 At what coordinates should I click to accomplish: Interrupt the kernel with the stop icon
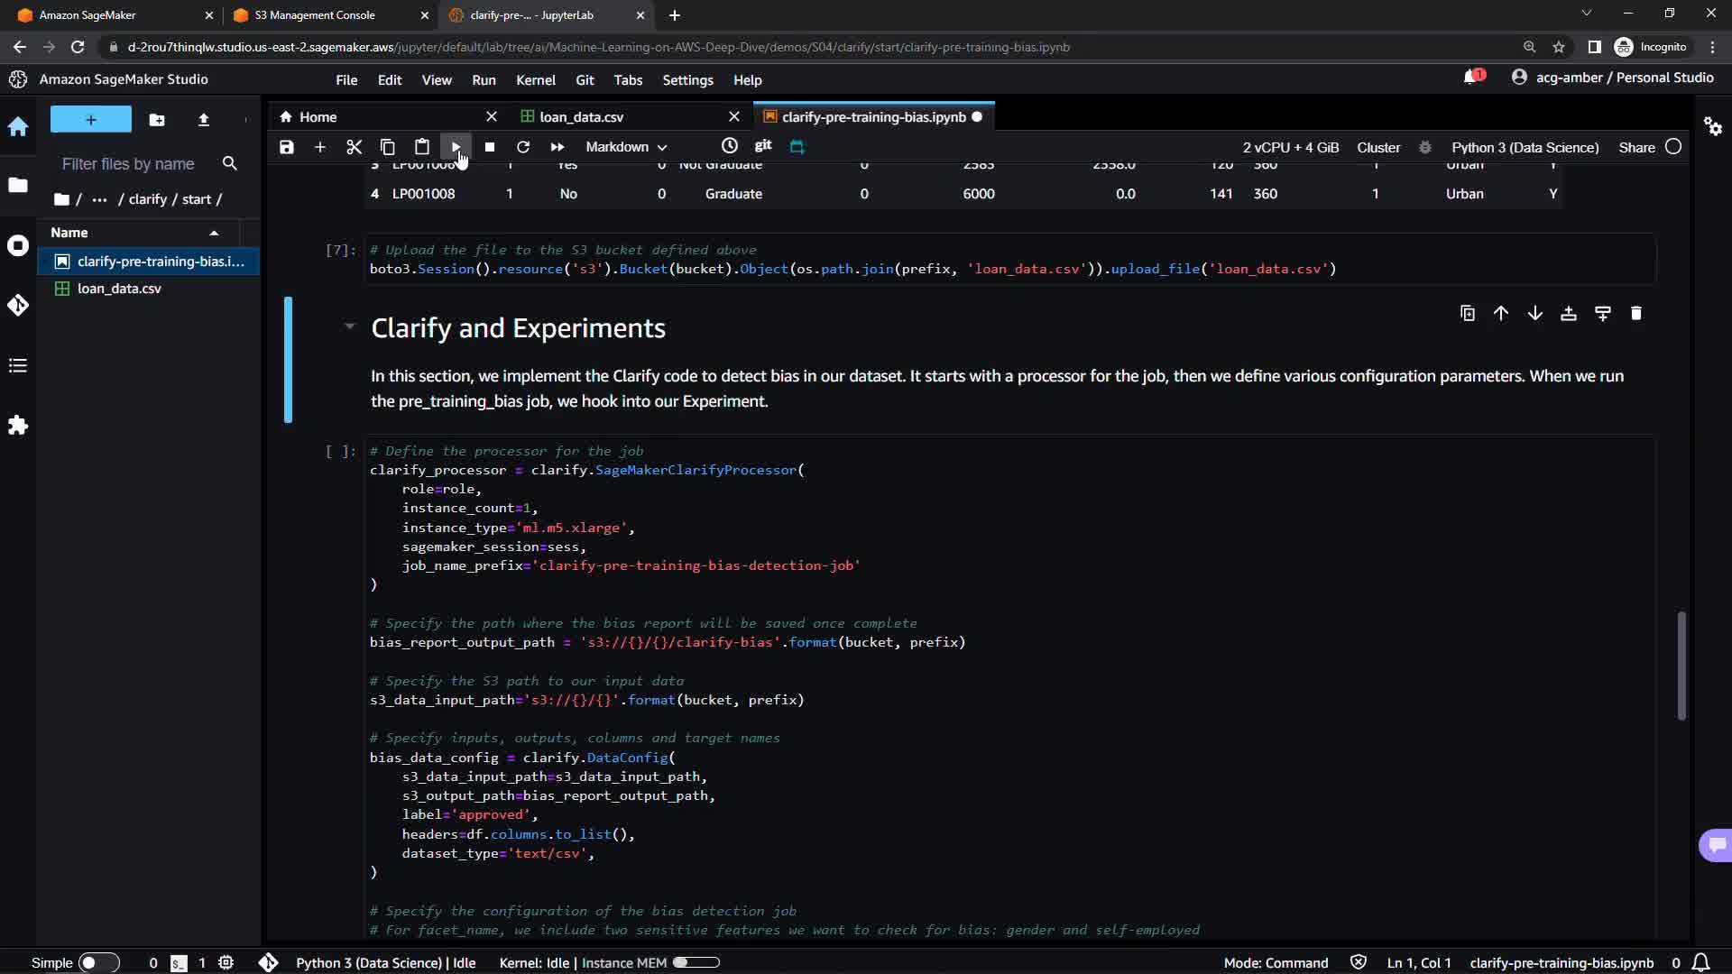click(490, 147)
